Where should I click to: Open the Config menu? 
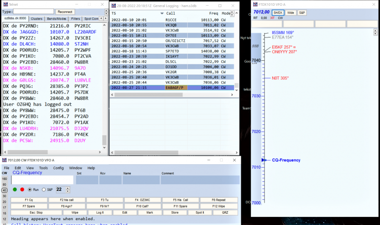[58, 168]
